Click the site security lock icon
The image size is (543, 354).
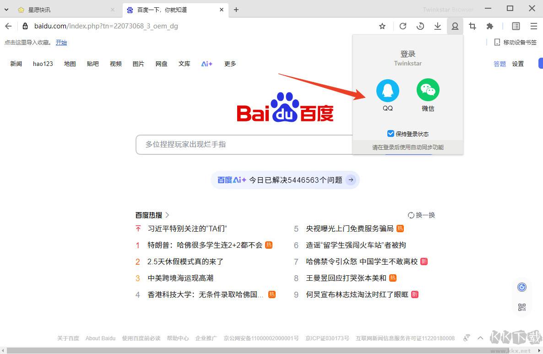(x=25, y=26)
